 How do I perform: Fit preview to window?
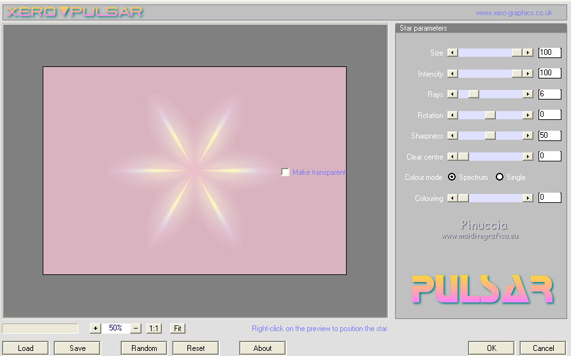click(178, 329)
